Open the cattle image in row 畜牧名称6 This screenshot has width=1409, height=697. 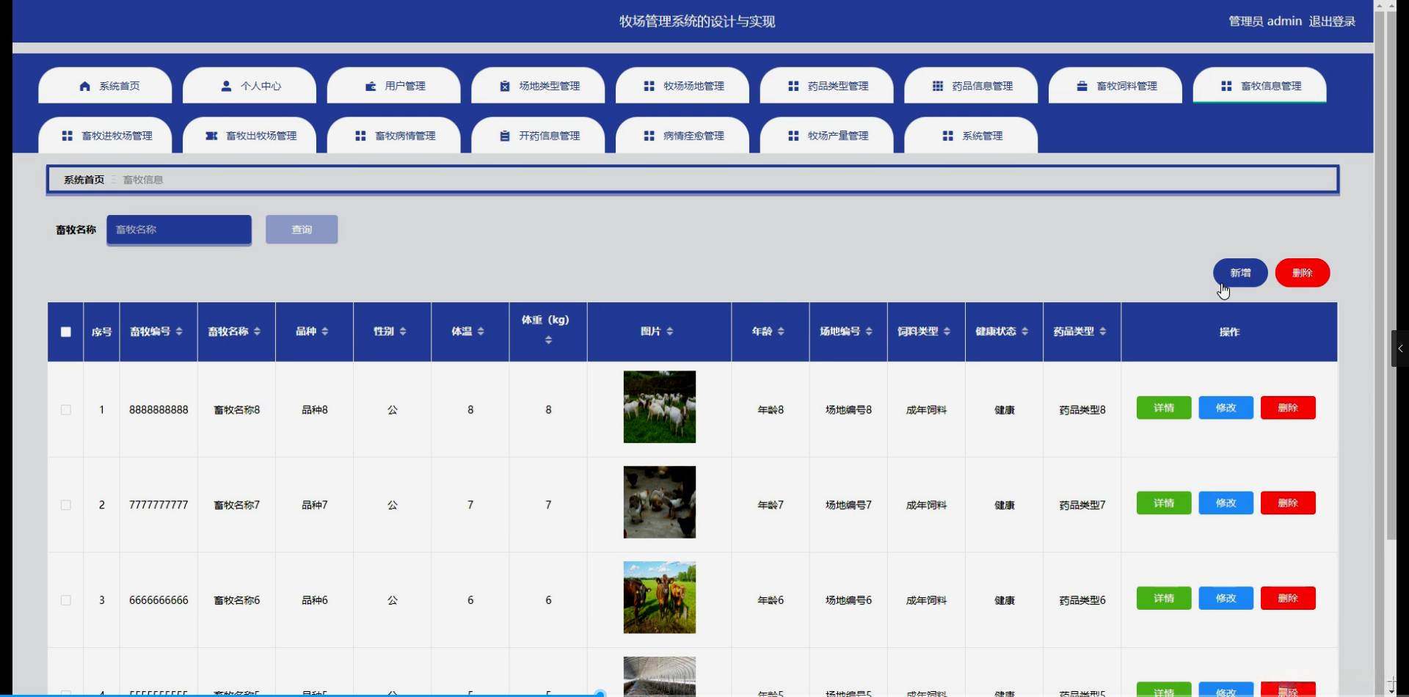(660, 598)
